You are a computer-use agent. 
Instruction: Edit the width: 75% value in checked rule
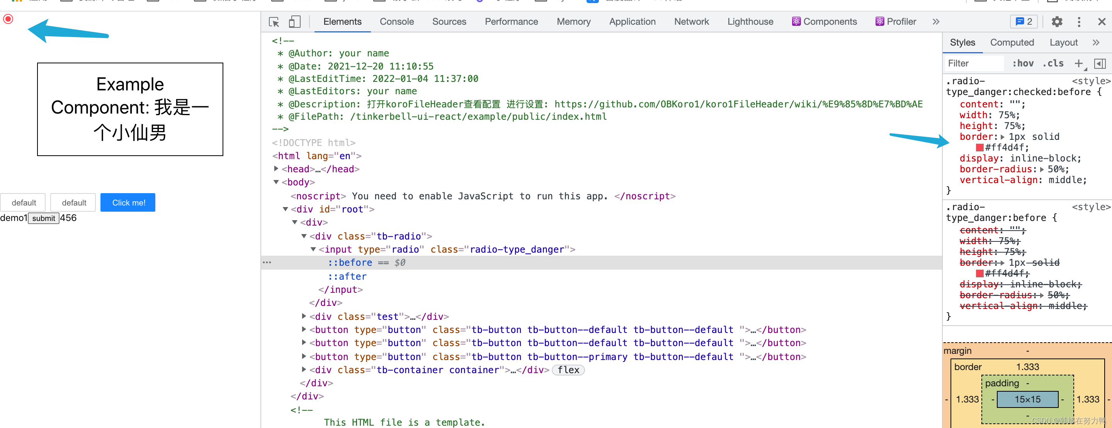1009,115
